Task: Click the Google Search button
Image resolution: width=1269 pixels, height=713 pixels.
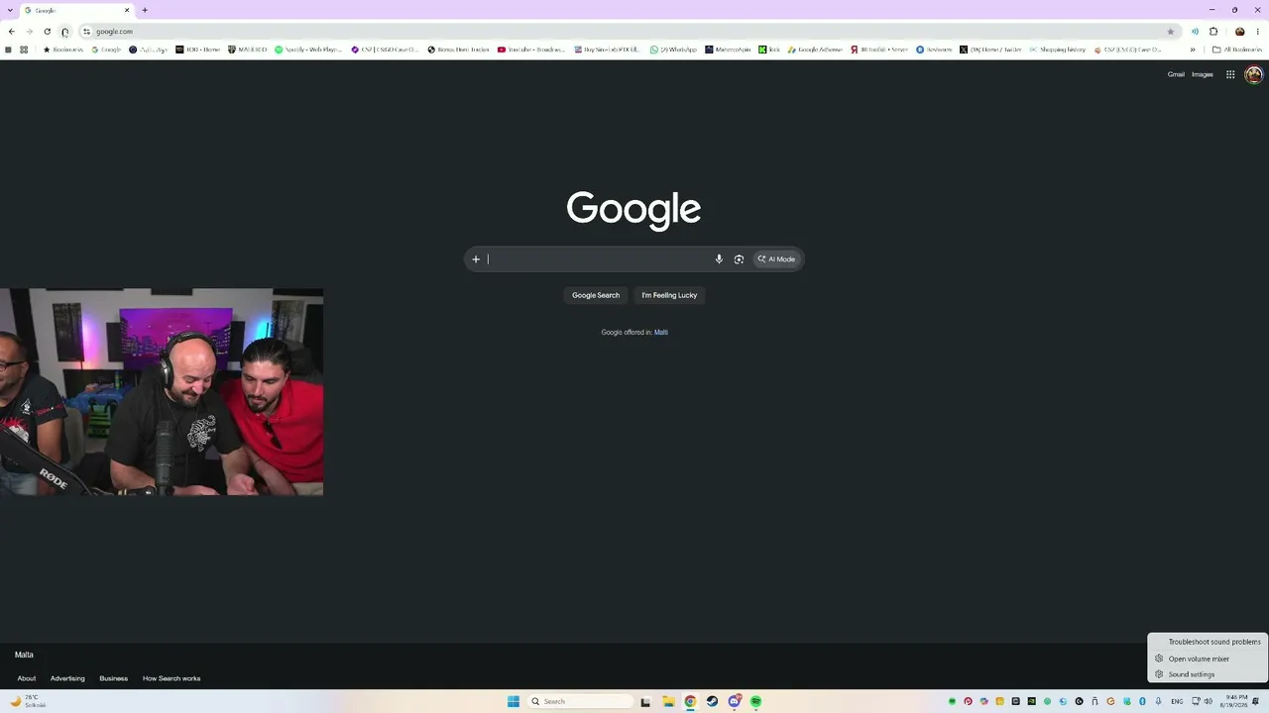Action: [x=596, y=295]
